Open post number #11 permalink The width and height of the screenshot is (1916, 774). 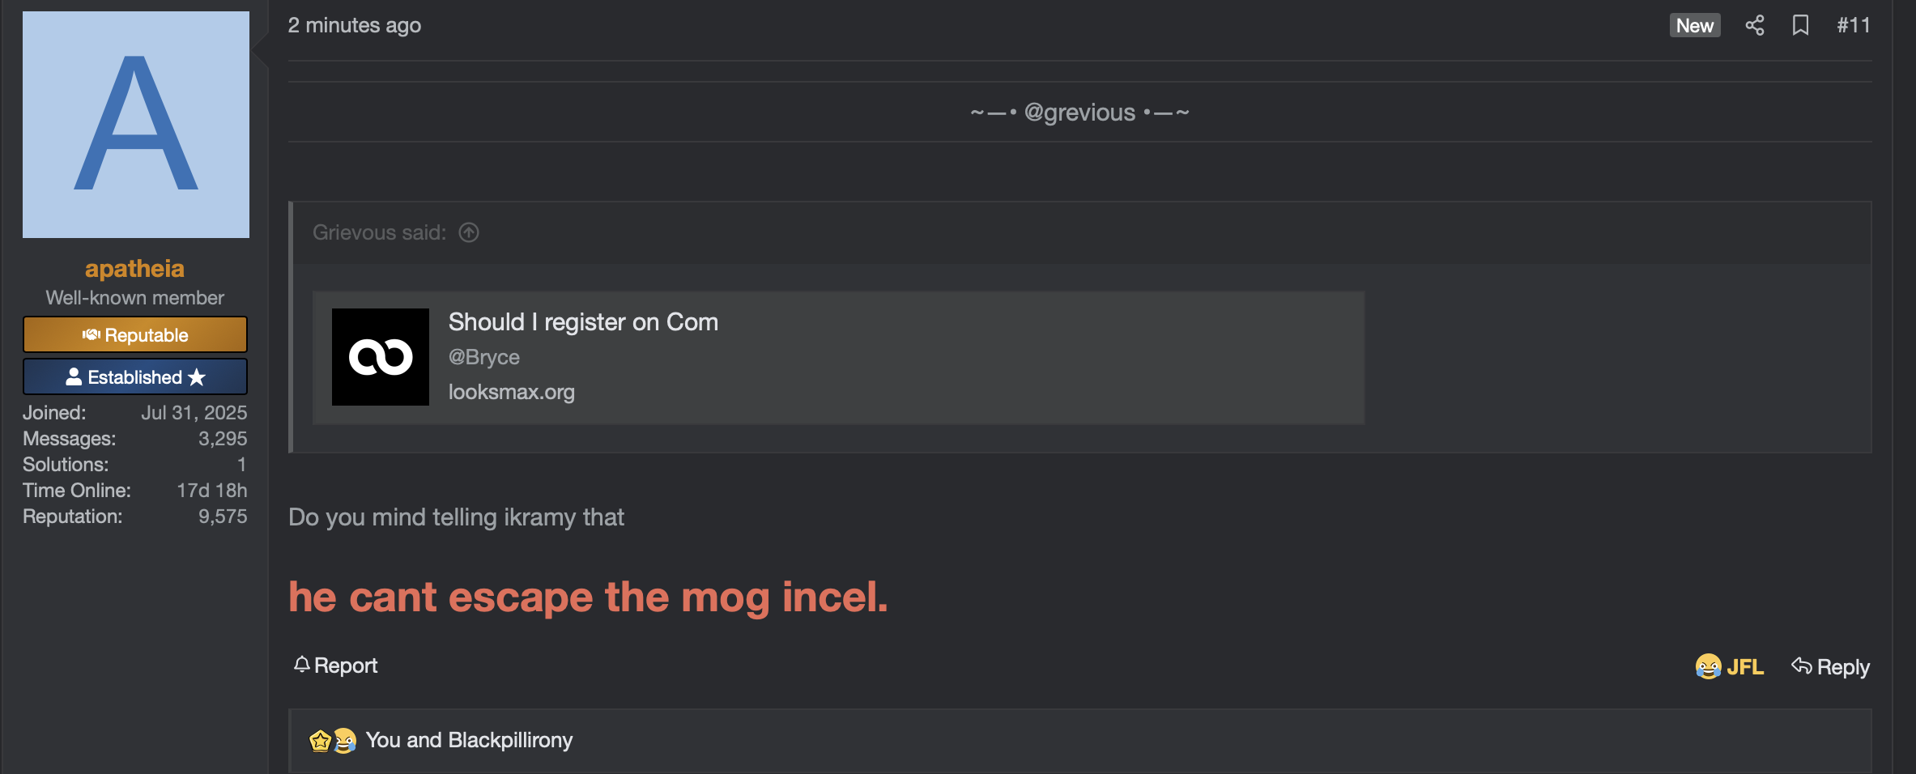[1853, 25]
